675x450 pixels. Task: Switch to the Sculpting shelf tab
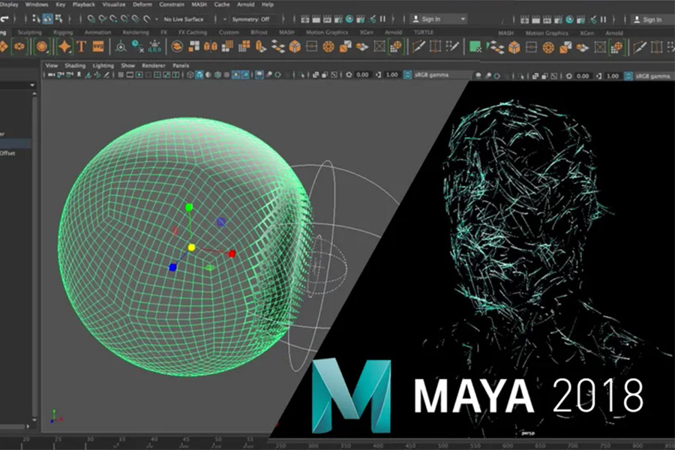tap(30, 32)
